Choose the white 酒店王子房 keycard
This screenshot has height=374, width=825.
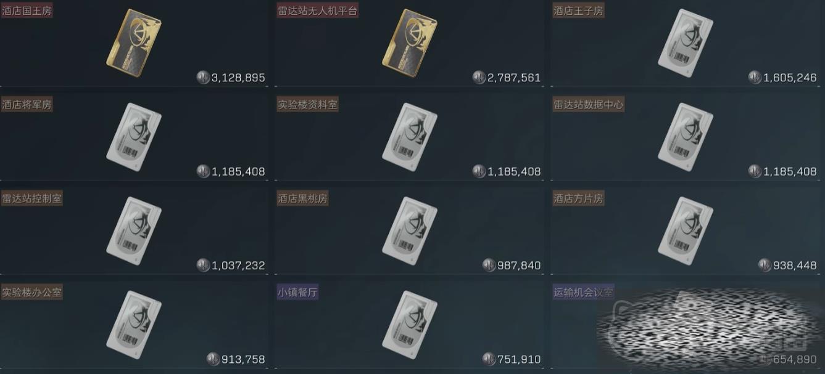tap(686, 43)
